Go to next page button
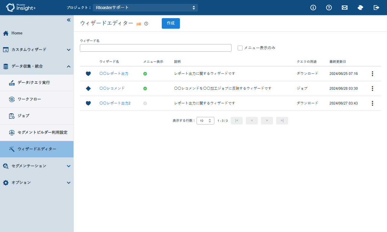387x232 pixels. pyautogui.click(x=267, y=121)
